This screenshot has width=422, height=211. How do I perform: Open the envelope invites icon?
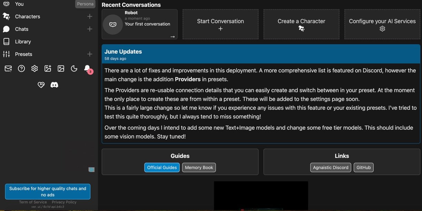pos(8,69)
